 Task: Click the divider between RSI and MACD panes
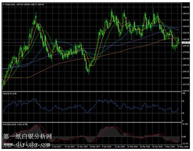[x=92, y=122]
